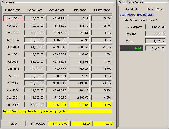Click the Demand value 3,889.28
Screen dimensions: 169x129
(156, 34)
